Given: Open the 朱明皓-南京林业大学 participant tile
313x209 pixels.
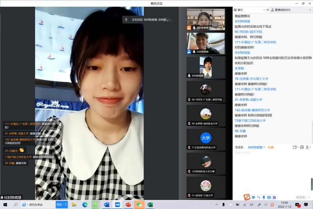Looking at the screenshot, I should click(206, 116).
